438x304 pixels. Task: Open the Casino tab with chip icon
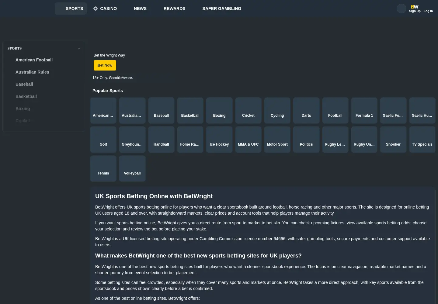(x=105, y=9)
